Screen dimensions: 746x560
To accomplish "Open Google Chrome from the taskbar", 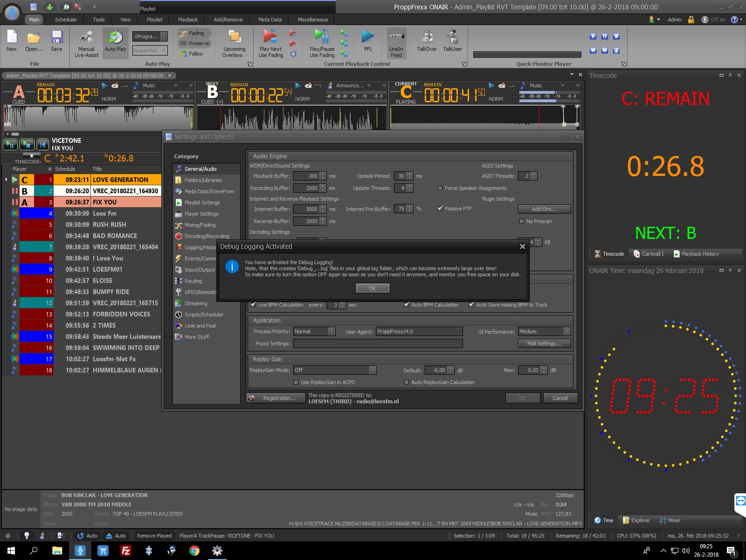I will click(194, 551).
